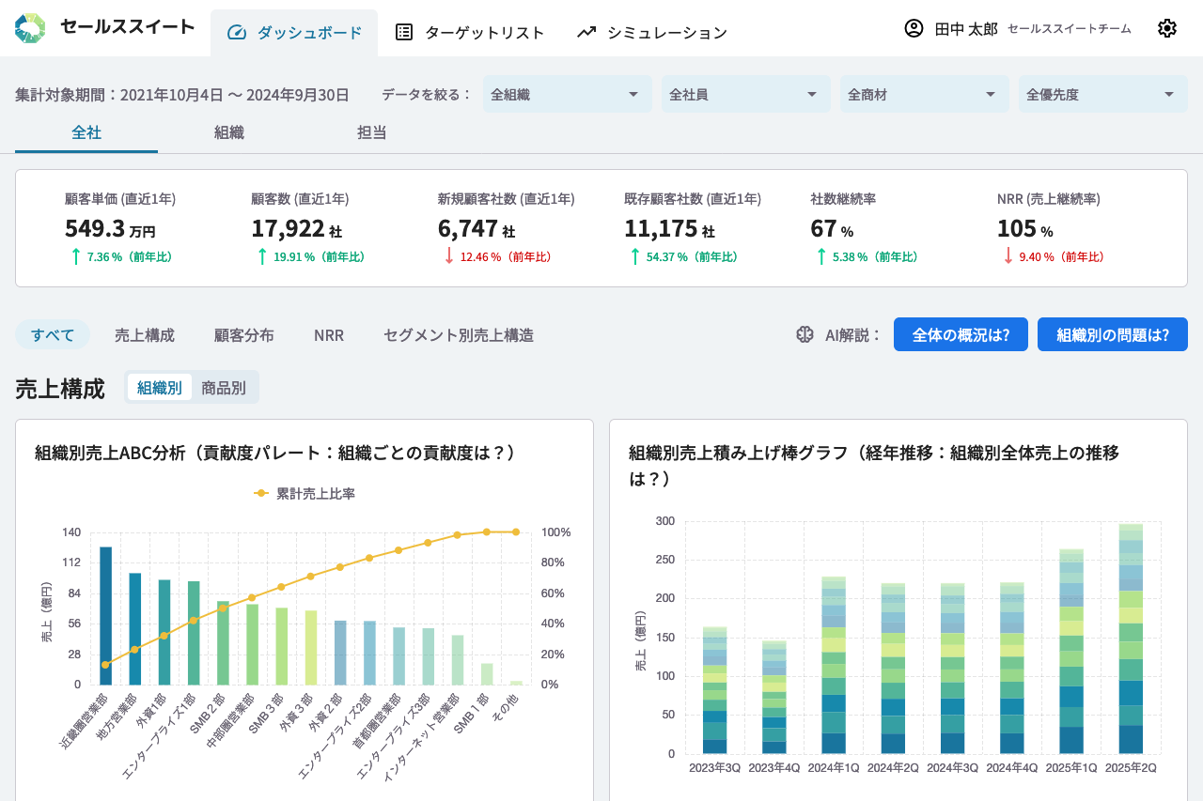Click the シミュレーション trend-line icon
The height and width of the screenshot is (801, 1203).
[586, 33]
